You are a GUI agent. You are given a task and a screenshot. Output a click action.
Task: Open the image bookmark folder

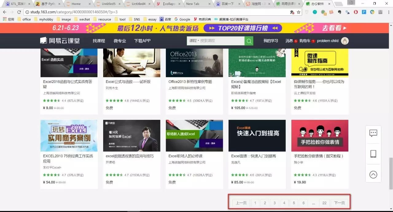click(x=64, y=19)
